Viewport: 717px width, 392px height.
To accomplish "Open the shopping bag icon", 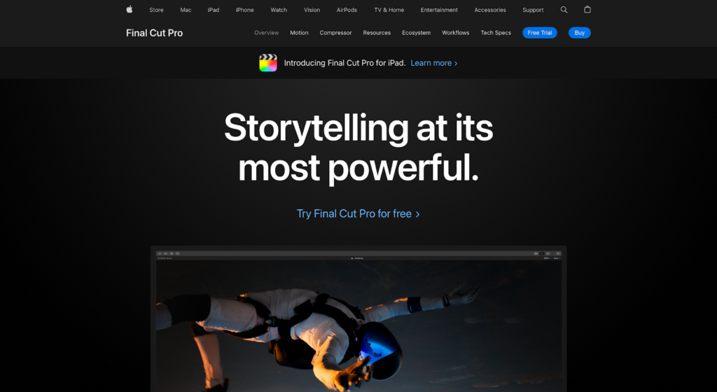I will tap(587, 9).
